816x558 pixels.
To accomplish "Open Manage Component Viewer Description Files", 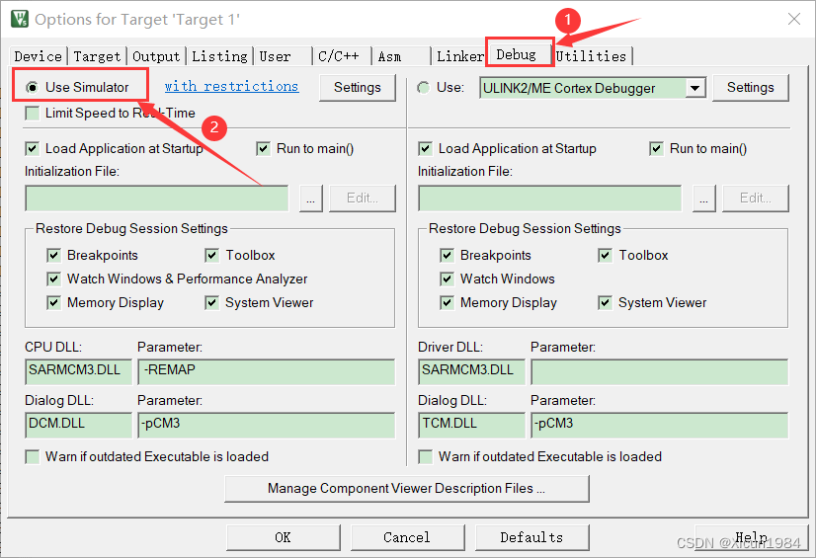I will coord(407,489).
